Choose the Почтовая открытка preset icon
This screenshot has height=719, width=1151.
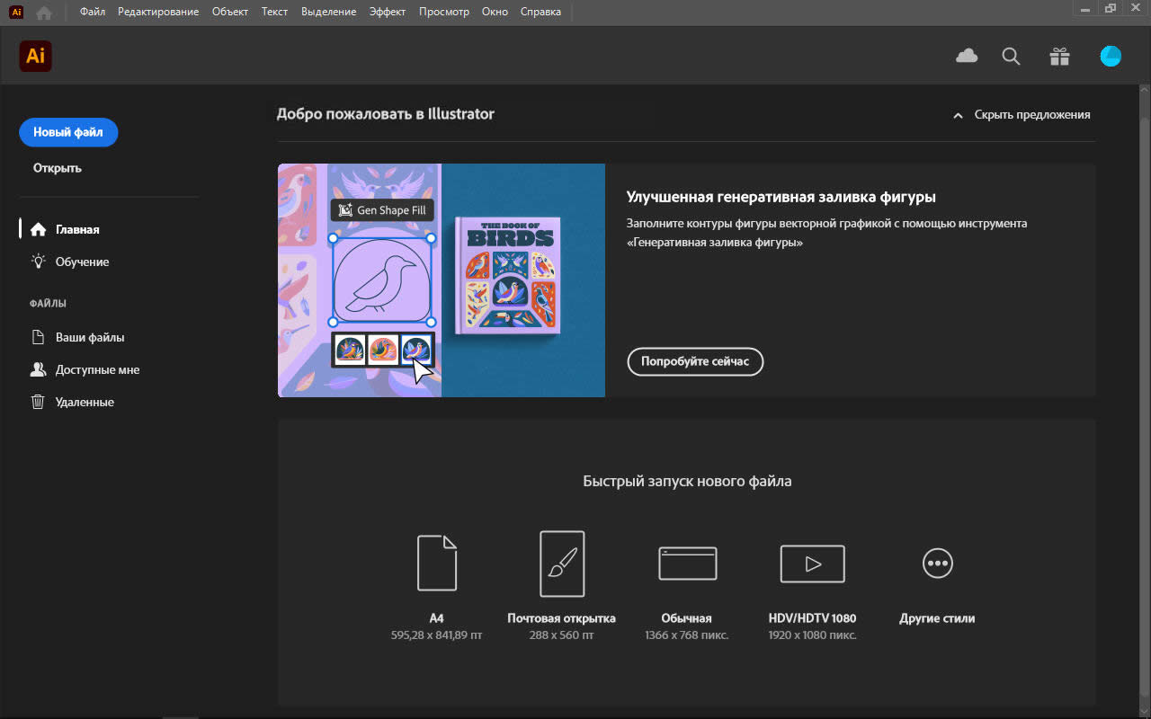coord(562,564)
